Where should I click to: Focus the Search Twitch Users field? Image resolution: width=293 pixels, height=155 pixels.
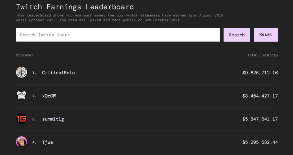tap(118, 35)
